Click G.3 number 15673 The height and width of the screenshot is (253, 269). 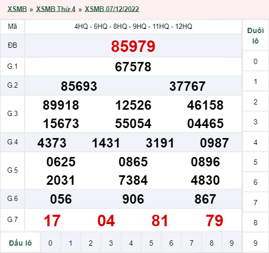(61, 123)
